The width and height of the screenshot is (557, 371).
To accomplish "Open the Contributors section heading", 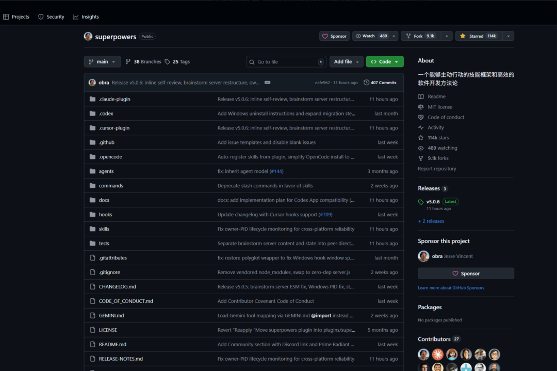I will (434, 339).
